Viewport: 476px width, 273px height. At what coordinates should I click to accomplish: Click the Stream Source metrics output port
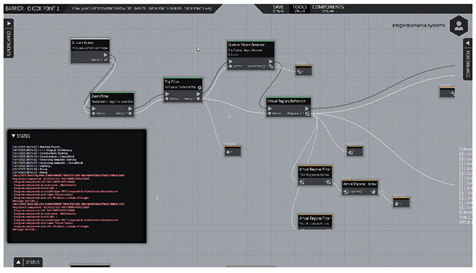[x=106, y=60]
